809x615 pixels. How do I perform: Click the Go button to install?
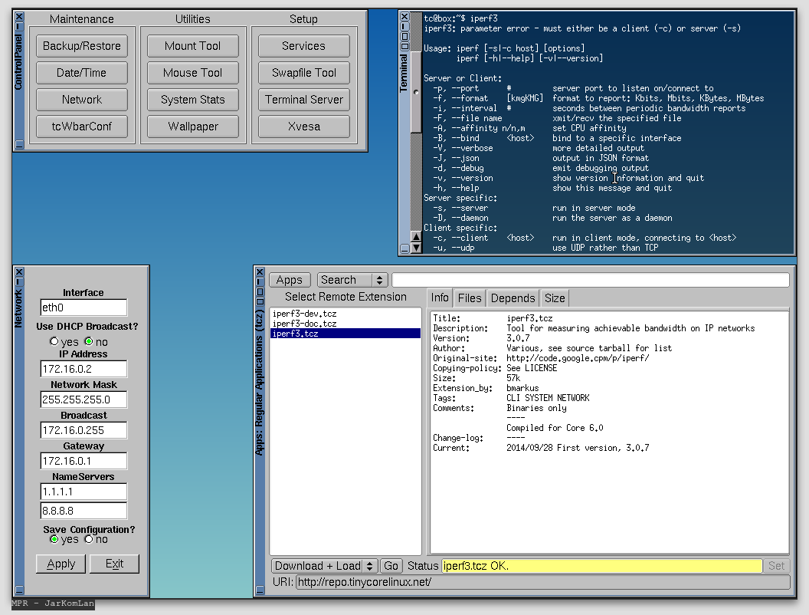(391, 566)
